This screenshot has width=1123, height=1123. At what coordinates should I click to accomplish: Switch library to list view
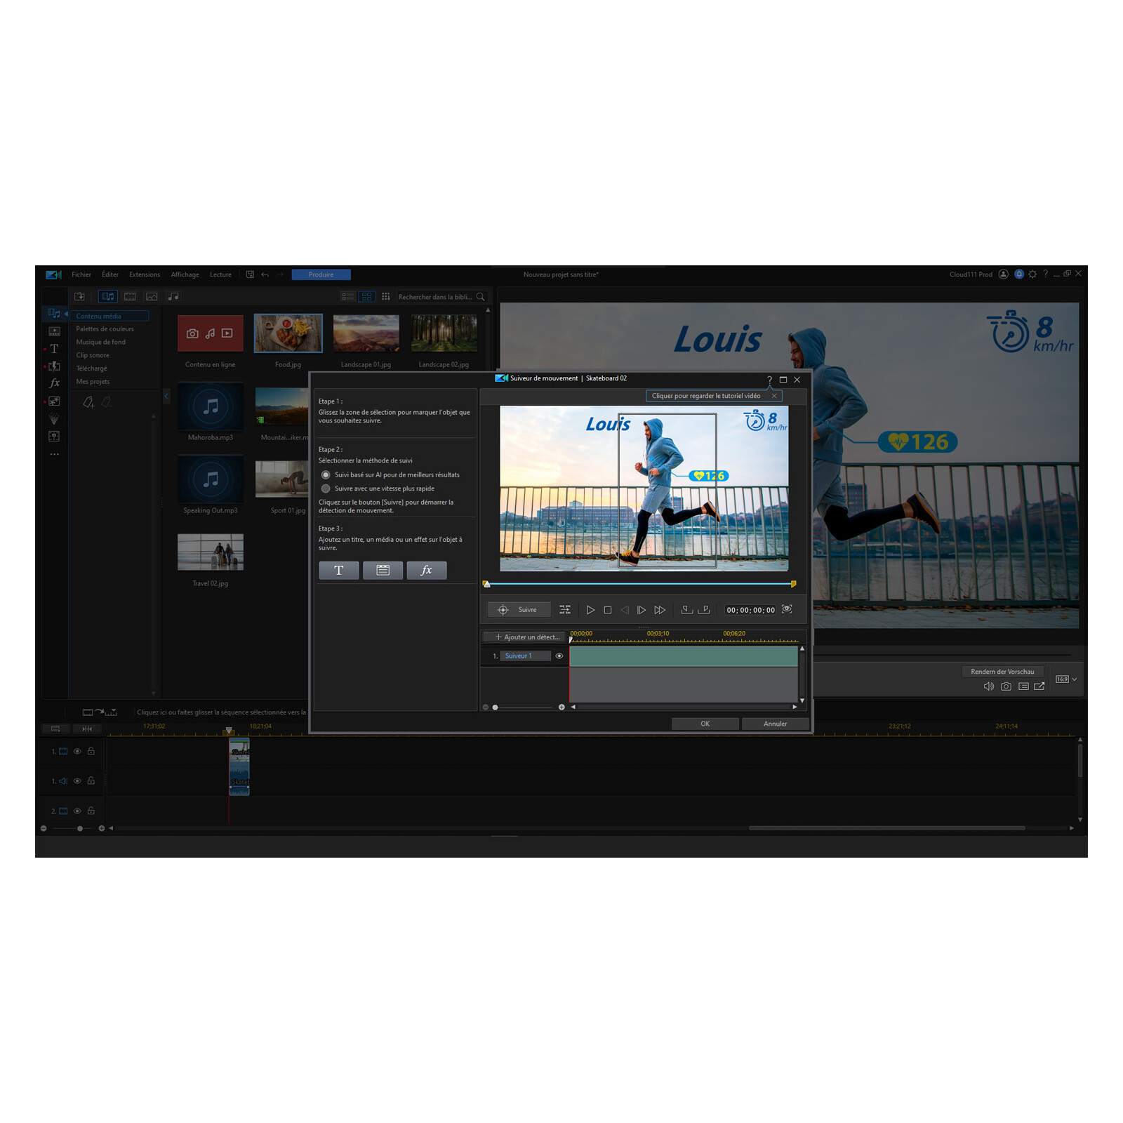tap(348, 297)
